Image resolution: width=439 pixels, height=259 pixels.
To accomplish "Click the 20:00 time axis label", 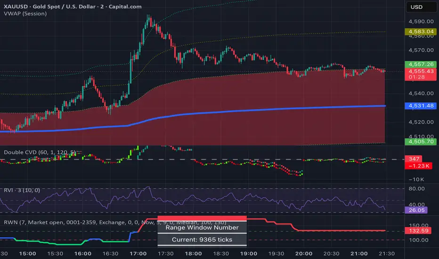I will point(304,254).
